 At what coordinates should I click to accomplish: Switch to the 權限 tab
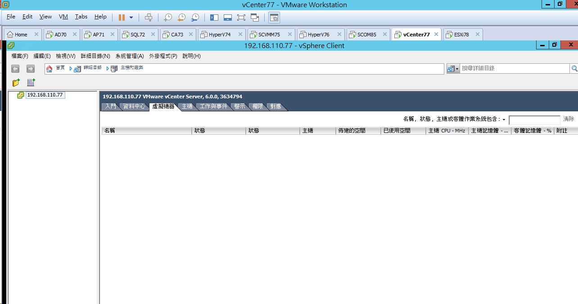[257, 107]
